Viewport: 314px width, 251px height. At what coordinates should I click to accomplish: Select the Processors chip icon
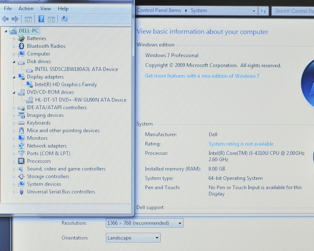21,161
